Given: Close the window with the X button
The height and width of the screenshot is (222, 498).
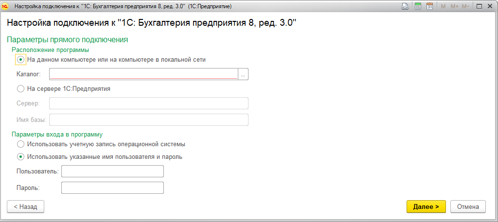Looking at the screenshot, I should tap(490, 6).
